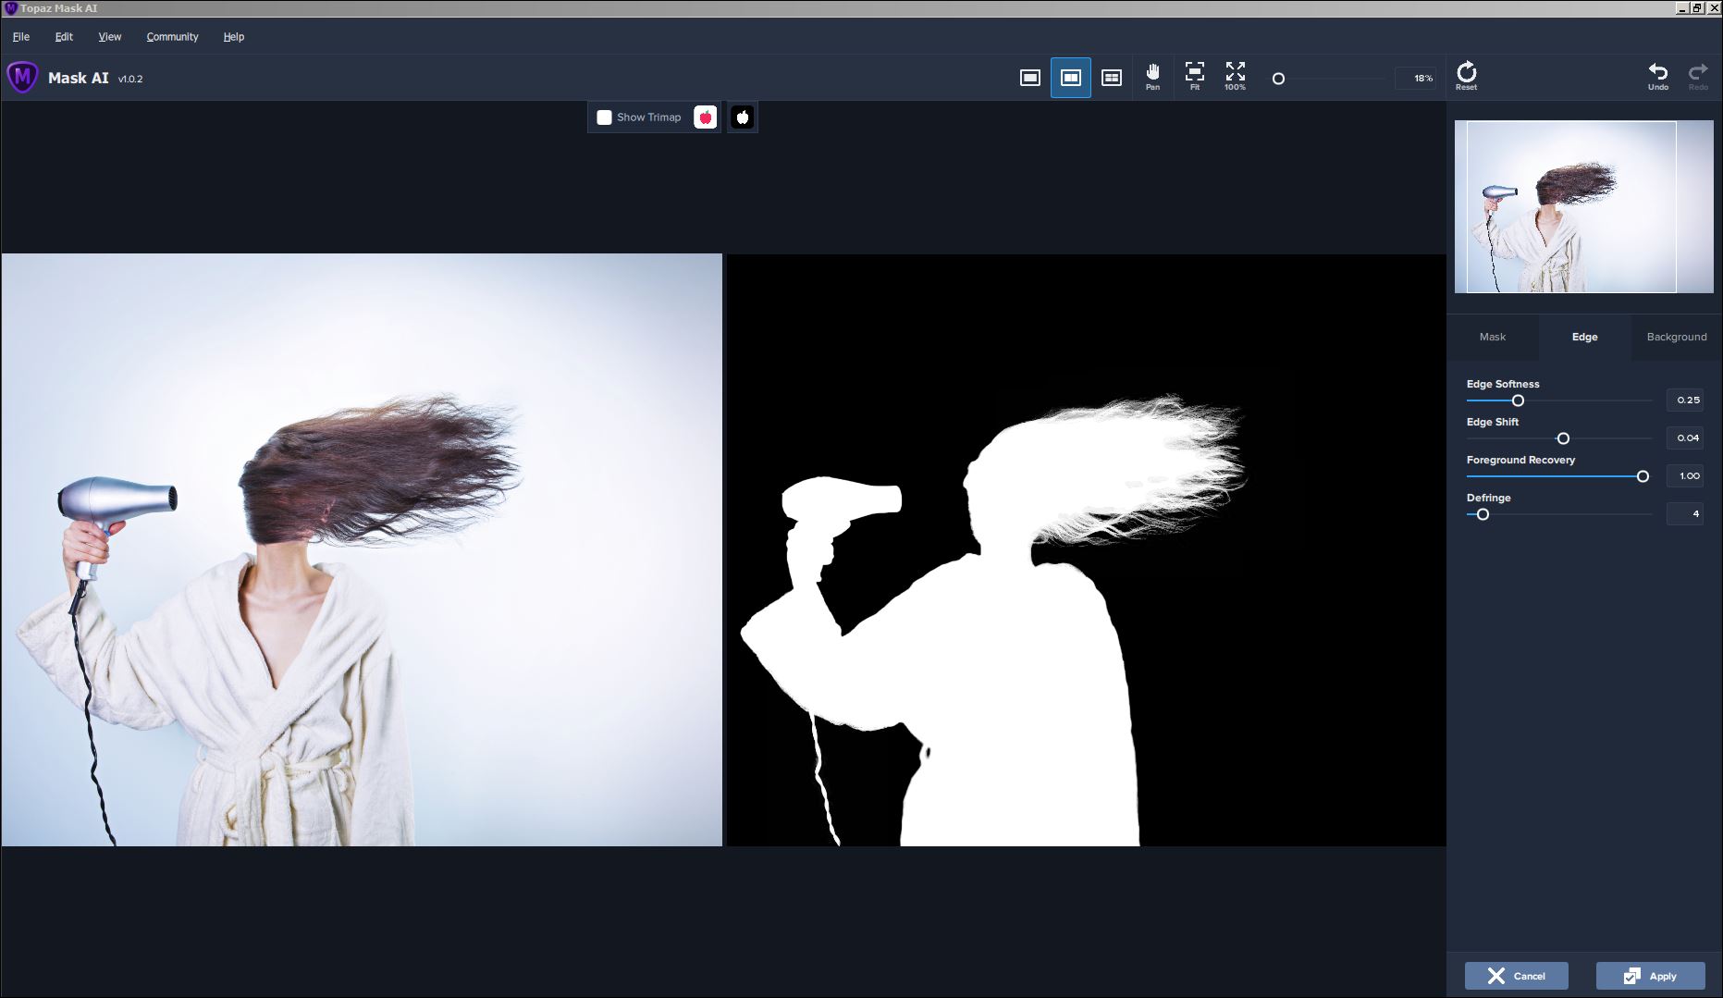
Task: Click the Mask AI logo icon
Action: pyautogui.click(x=22, y=78)
